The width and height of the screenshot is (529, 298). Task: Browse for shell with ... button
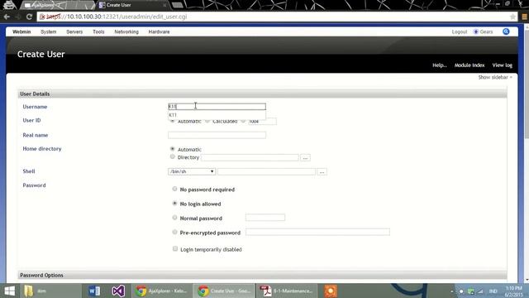click(322, 172)
